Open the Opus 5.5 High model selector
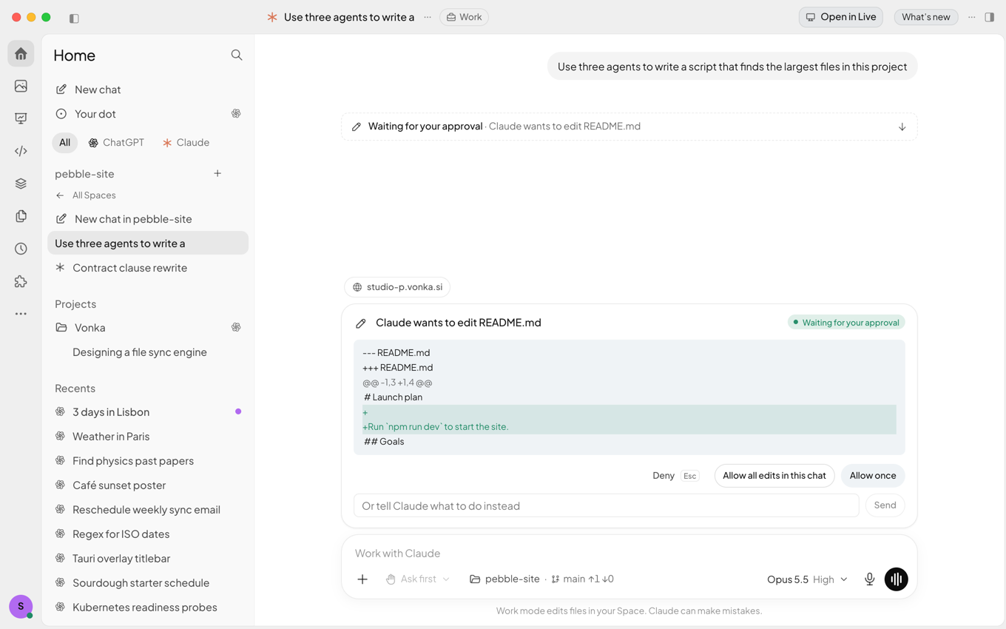Image resolution: width=1006 pixels, height=629 pixels. 807,579
